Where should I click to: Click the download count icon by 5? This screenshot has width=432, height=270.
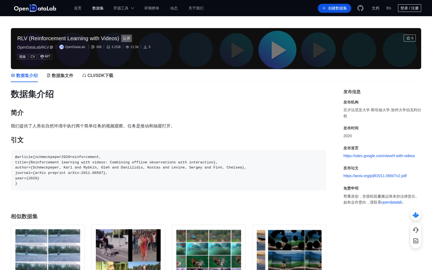click(145, 47)
